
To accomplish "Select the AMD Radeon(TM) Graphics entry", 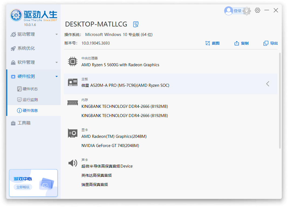I will [x=114, y=136].
